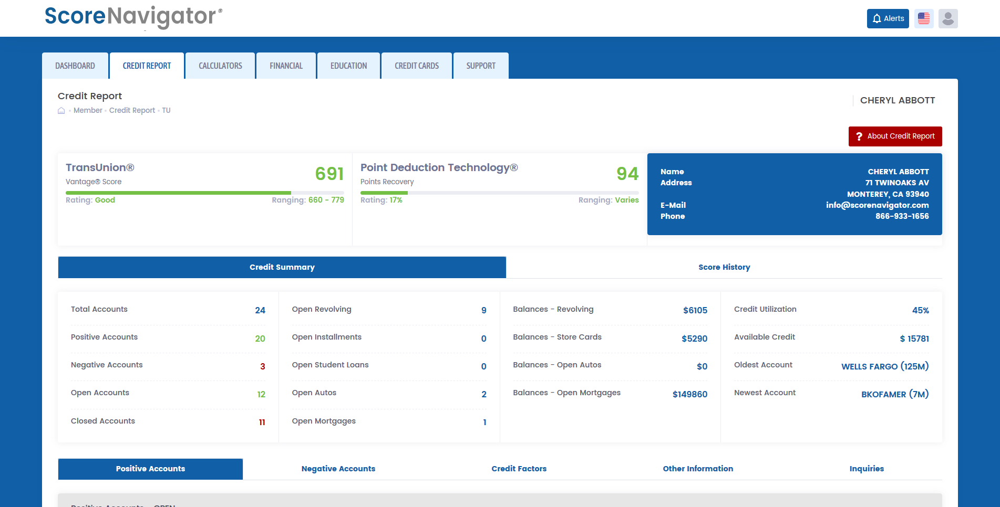Click the Open Mortgages balance $149860

point(690,394)
